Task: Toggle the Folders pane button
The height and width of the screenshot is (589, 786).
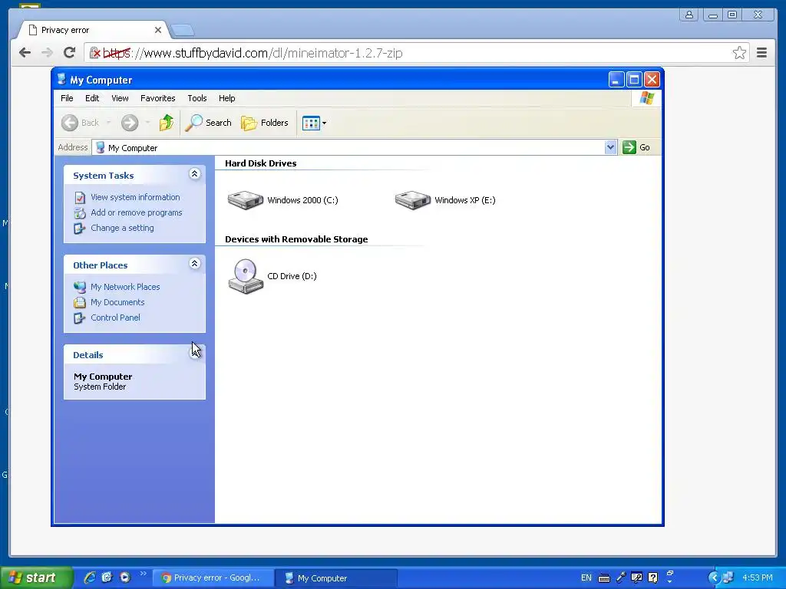Action: pyautogui.click(x=265, y=123)
